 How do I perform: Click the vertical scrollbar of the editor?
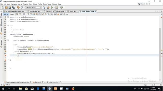click(160, 49)
